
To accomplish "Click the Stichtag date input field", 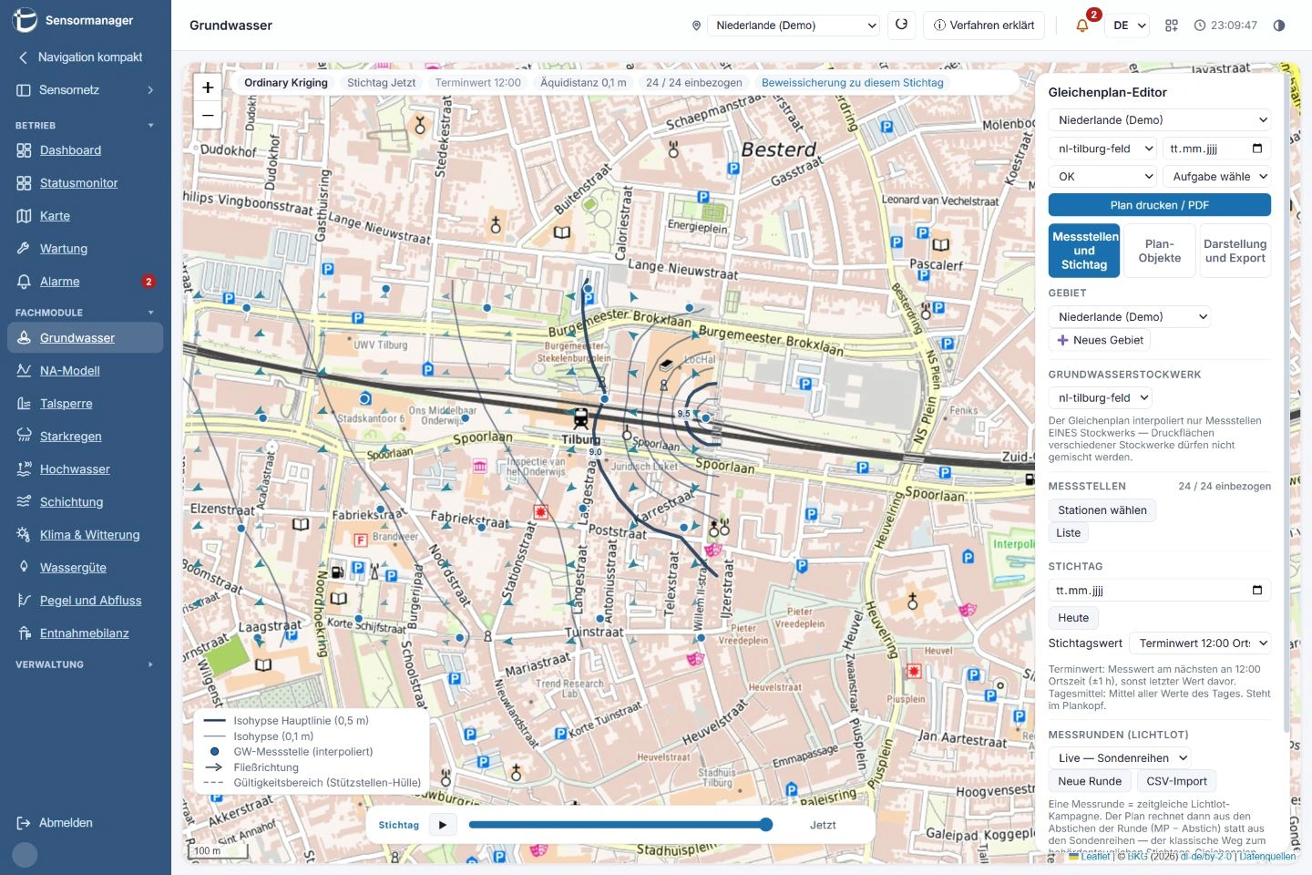I will 1160,591.
